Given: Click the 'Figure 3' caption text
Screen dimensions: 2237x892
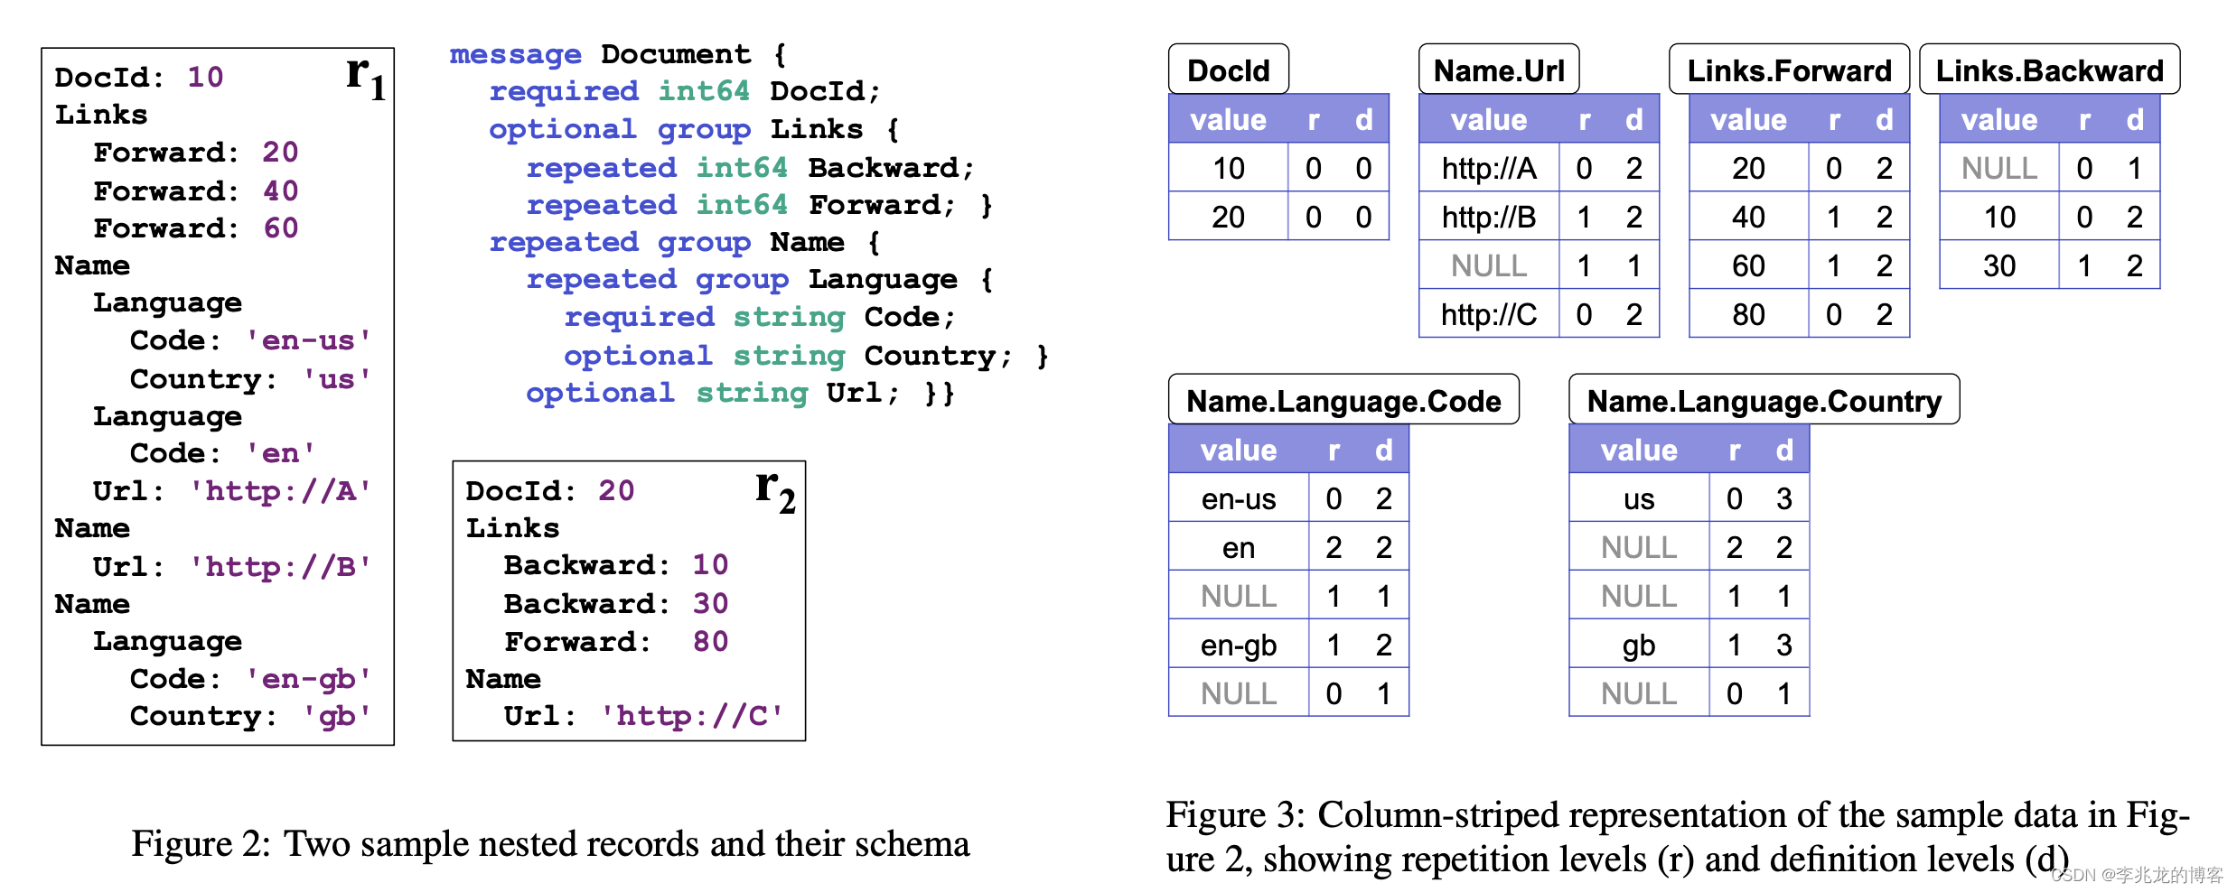Looking at the screenshot, I should (1678, 836).
